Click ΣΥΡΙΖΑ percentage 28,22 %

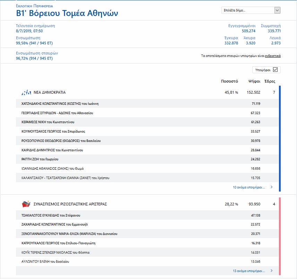(231, 204)
